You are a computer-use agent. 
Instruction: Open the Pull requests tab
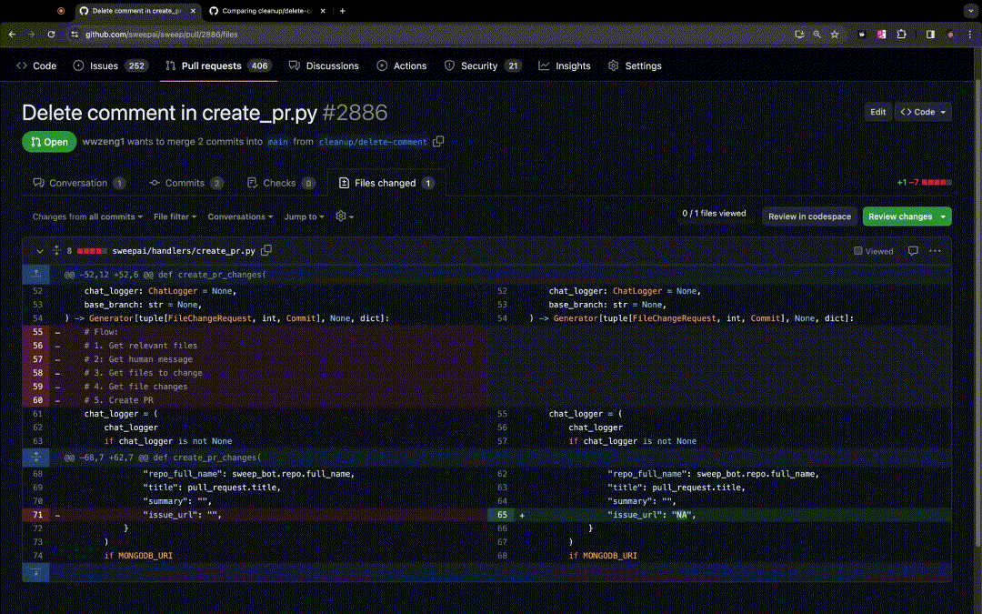point(217,65)
